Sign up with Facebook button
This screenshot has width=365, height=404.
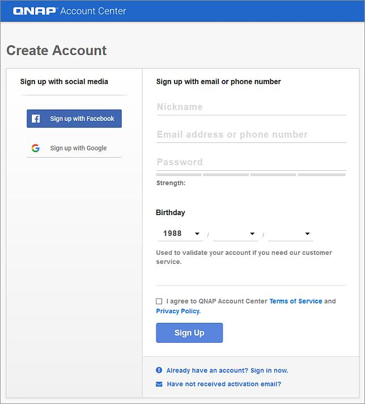[x=74, y=119]
